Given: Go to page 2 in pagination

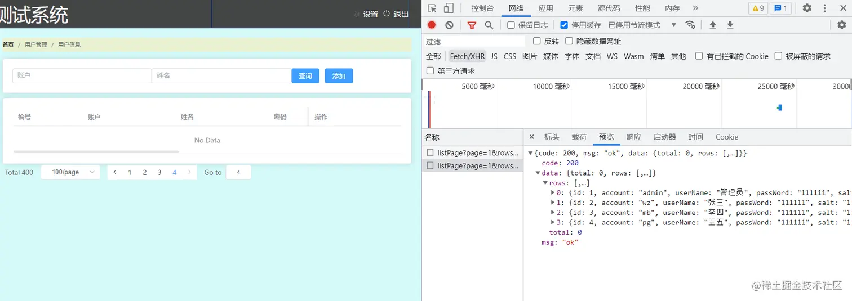Looking at the screenshot, I should (x=145, y=172).
